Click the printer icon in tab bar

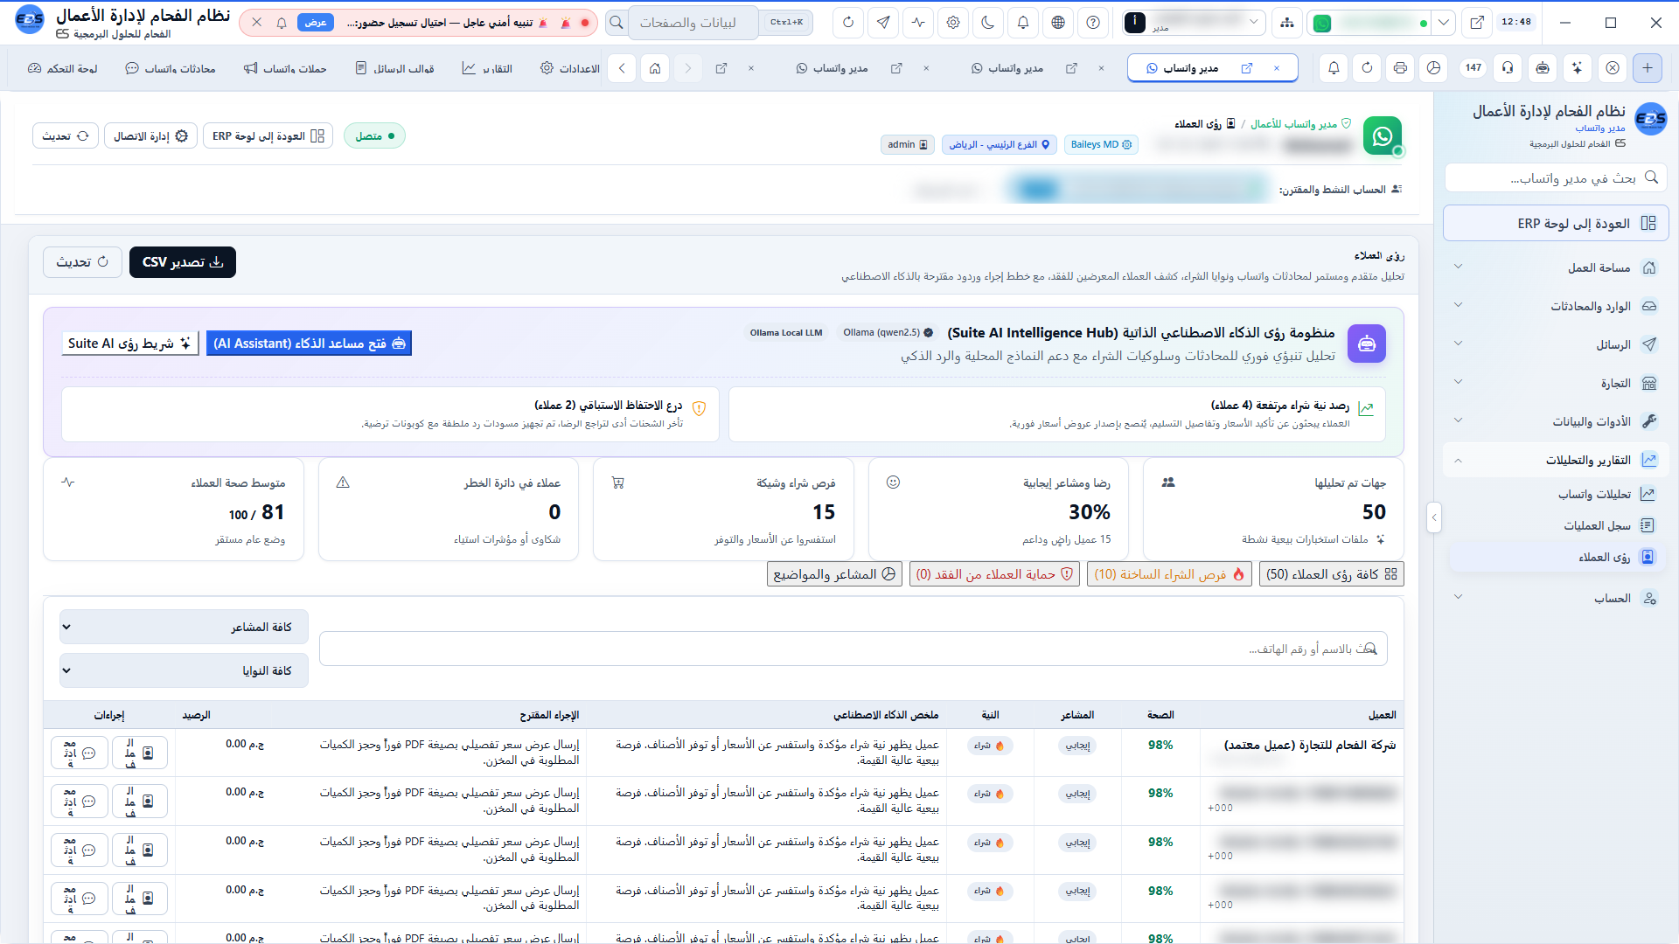point(1400,68)
